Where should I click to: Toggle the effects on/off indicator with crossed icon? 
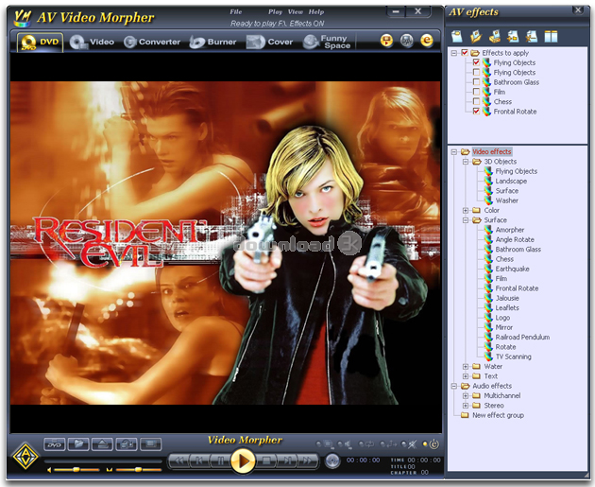(410, 444)
